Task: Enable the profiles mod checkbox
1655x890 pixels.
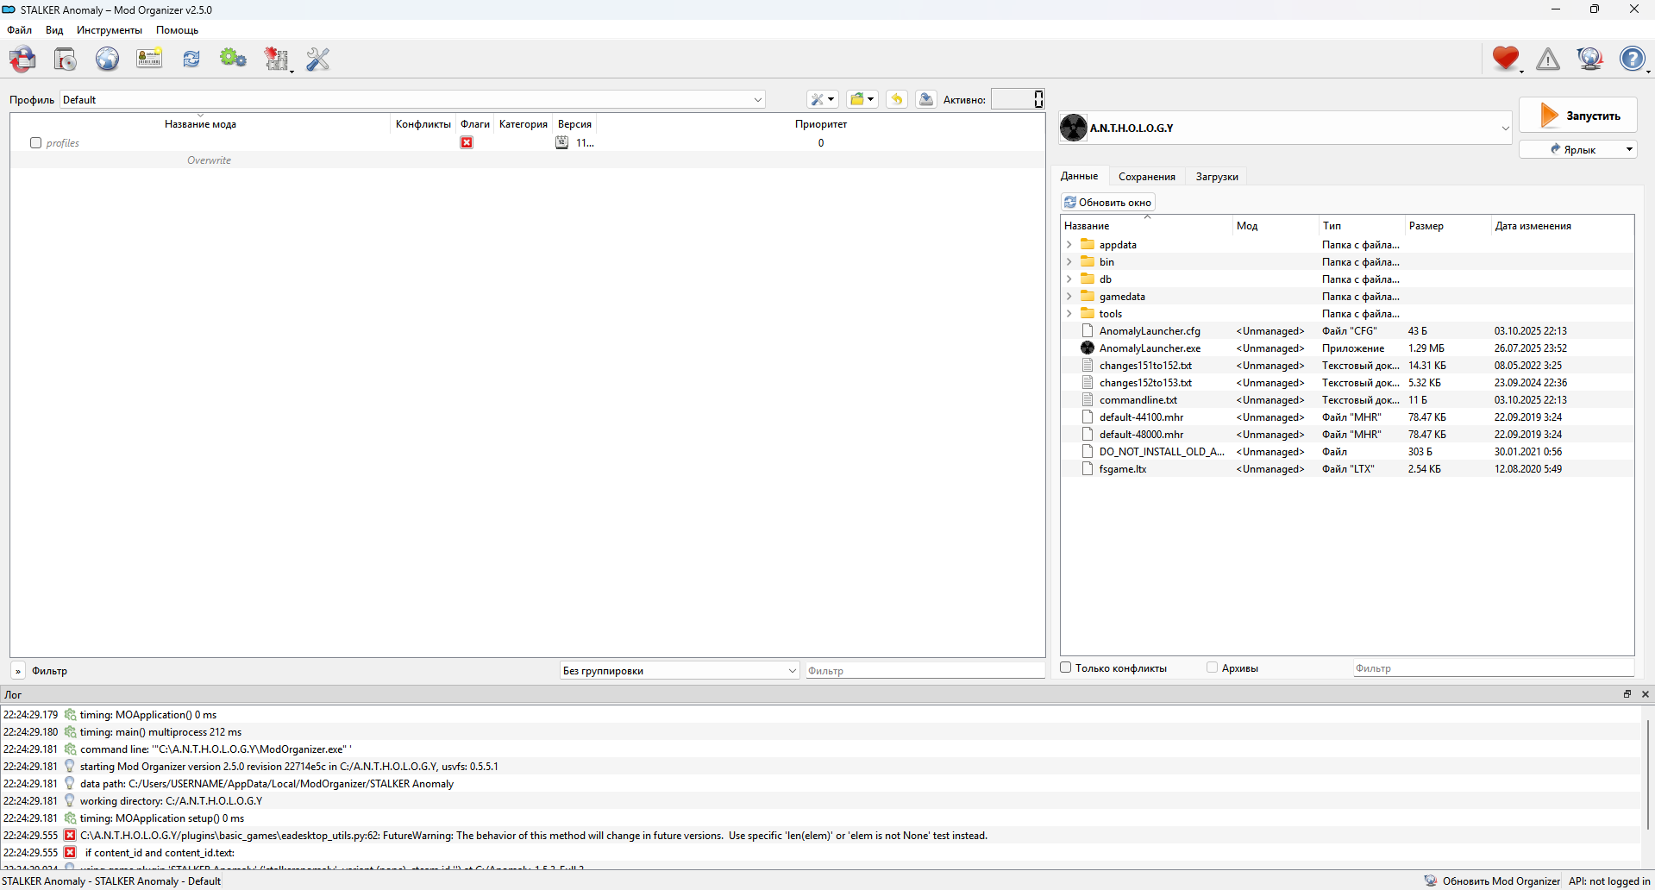Action: click(x=36, y=143)
